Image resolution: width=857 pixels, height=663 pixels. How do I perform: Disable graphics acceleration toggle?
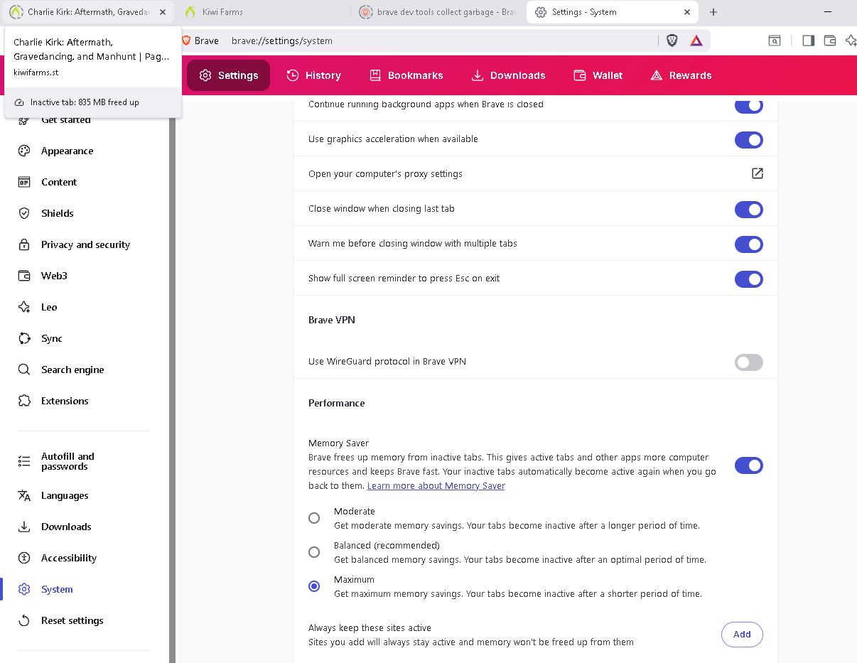(x=748, y=140)
